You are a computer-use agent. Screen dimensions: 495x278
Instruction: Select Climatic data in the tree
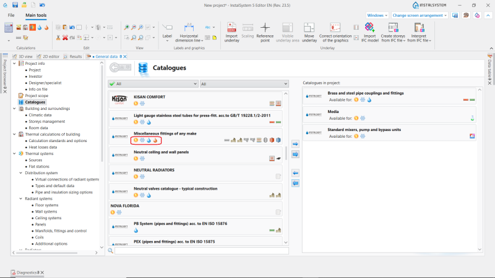(40, 115)
